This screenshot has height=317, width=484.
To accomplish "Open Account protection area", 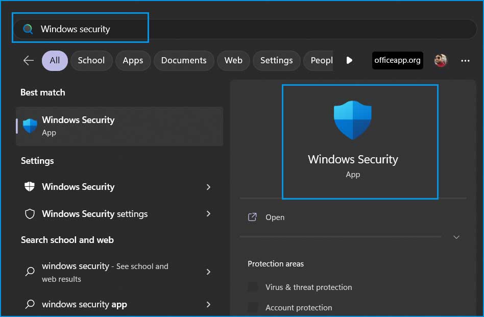I will pyautogui.click(x=299, y=307).
